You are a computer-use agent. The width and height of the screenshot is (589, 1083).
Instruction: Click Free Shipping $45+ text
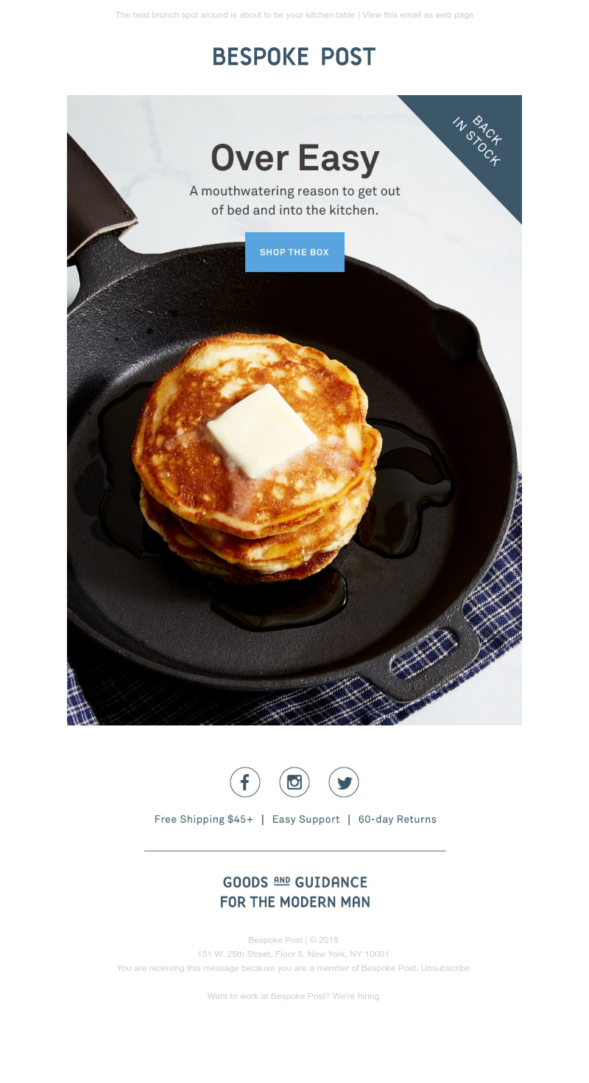204,819
